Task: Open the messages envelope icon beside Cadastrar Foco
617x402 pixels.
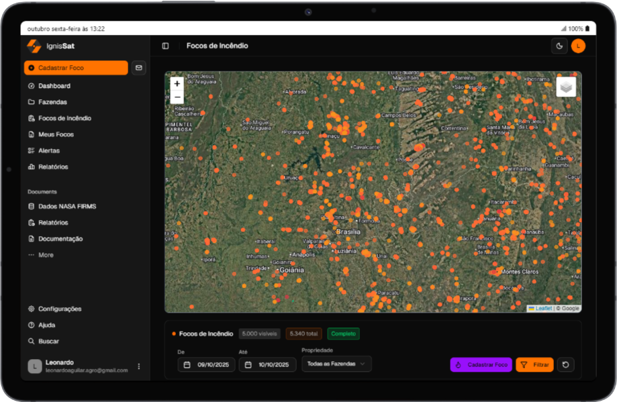Action: click(138, 68)
